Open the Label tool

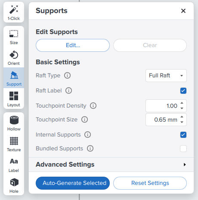[14, 164]
